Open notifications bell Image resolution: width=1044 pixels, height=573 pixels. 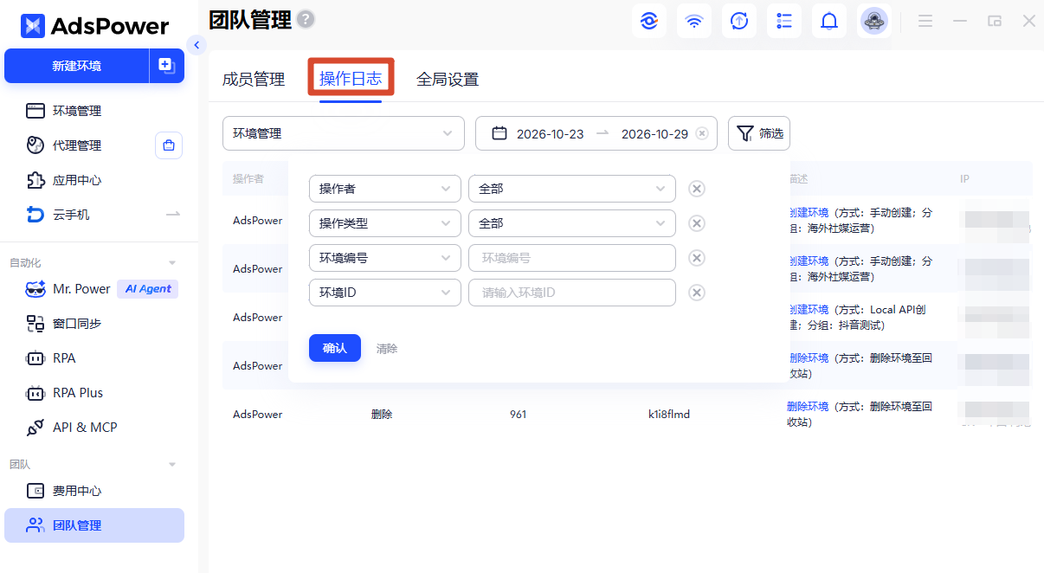(x=829, y=21)
